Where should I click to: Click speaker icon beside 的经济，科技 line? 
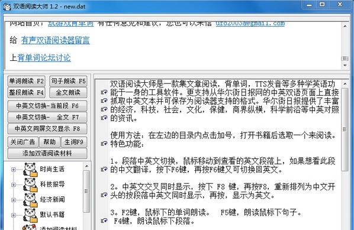coord(104,109)
